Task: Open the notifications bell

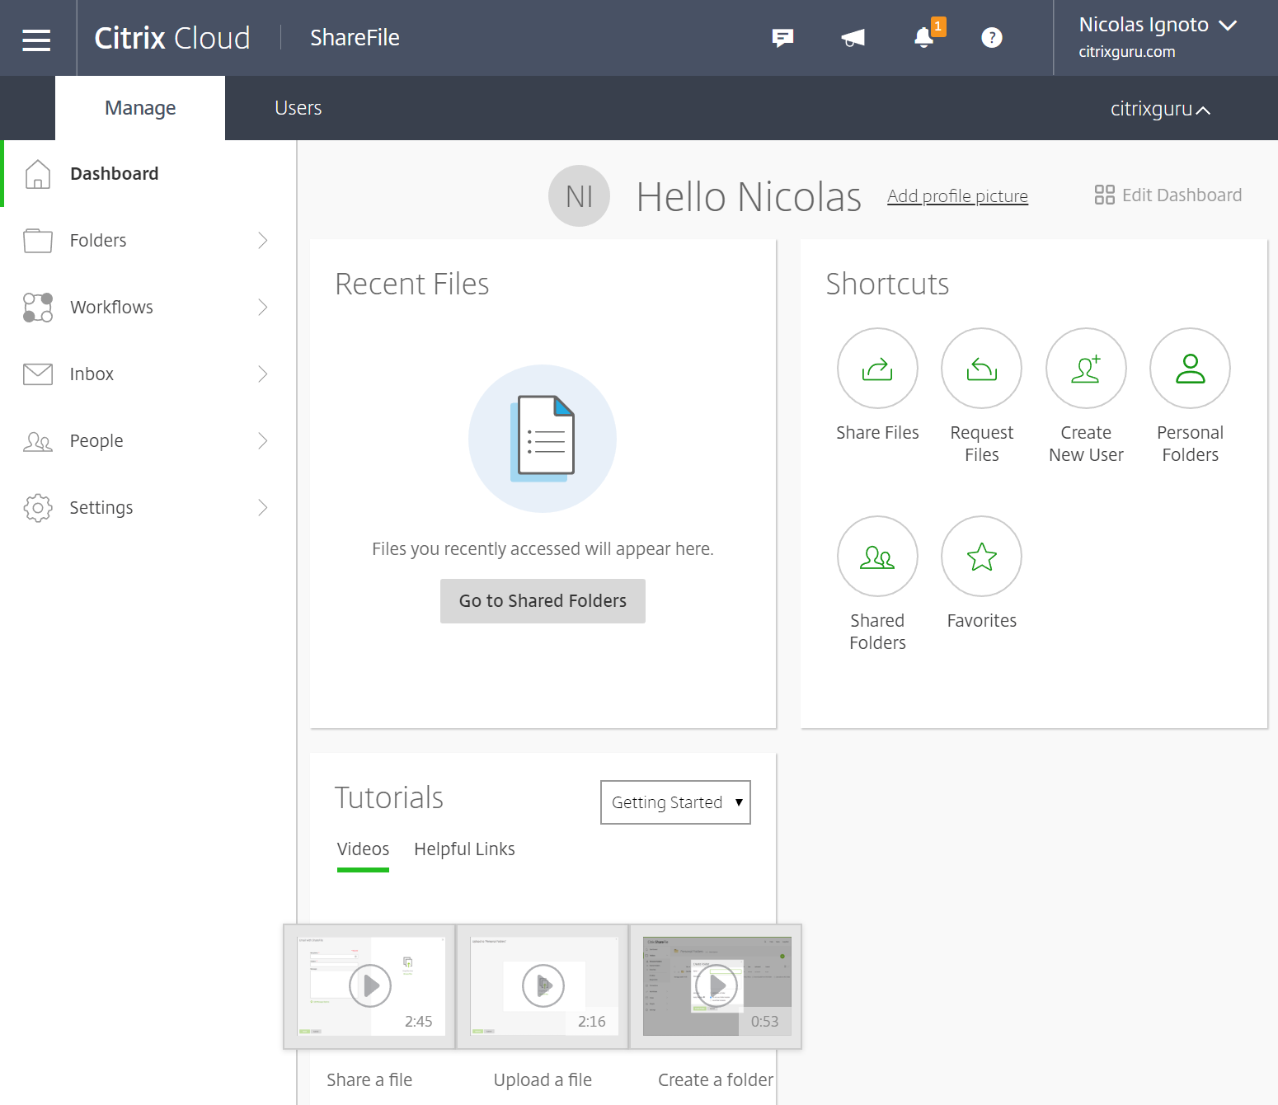Action: [922, 38]
